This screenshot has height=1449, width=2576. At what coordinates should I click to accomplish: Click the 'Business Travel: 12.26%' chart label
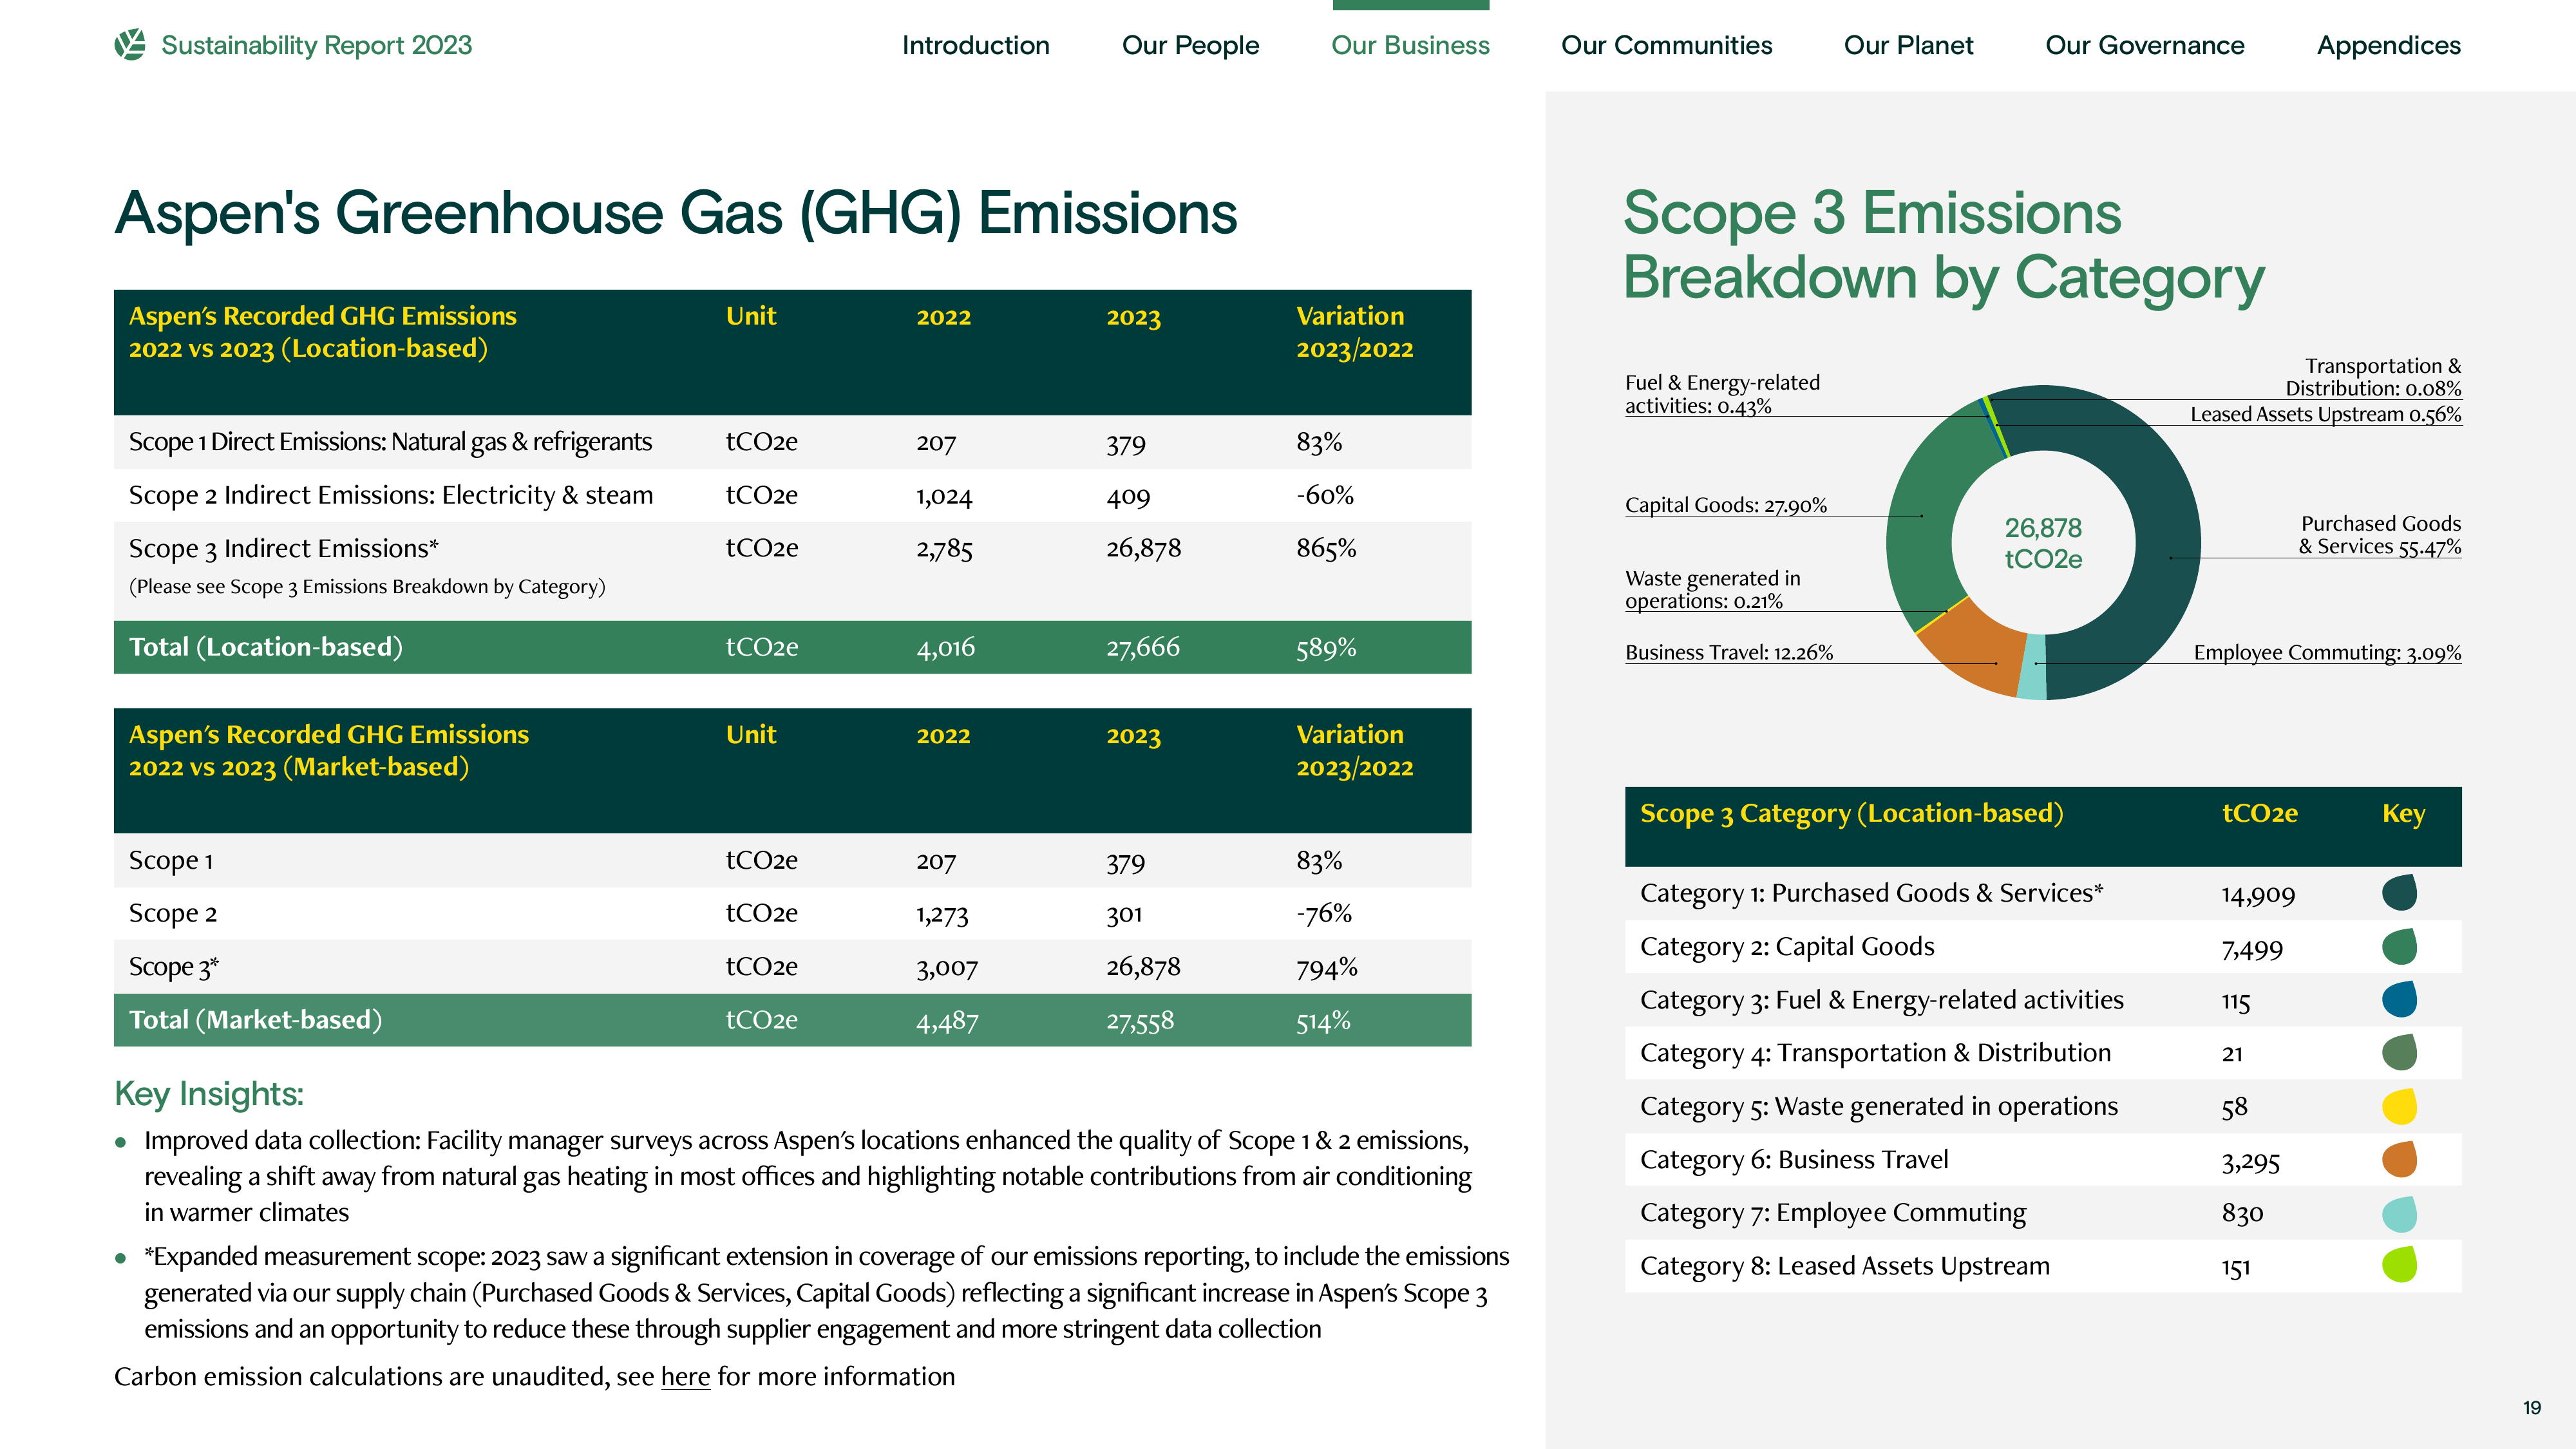pos(1729,652)
